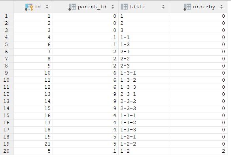Click the title cell reading 2-2
Image resolution: width=231 pixels, height=157 pixels.
pyautogui.click(x=144, y=59)
